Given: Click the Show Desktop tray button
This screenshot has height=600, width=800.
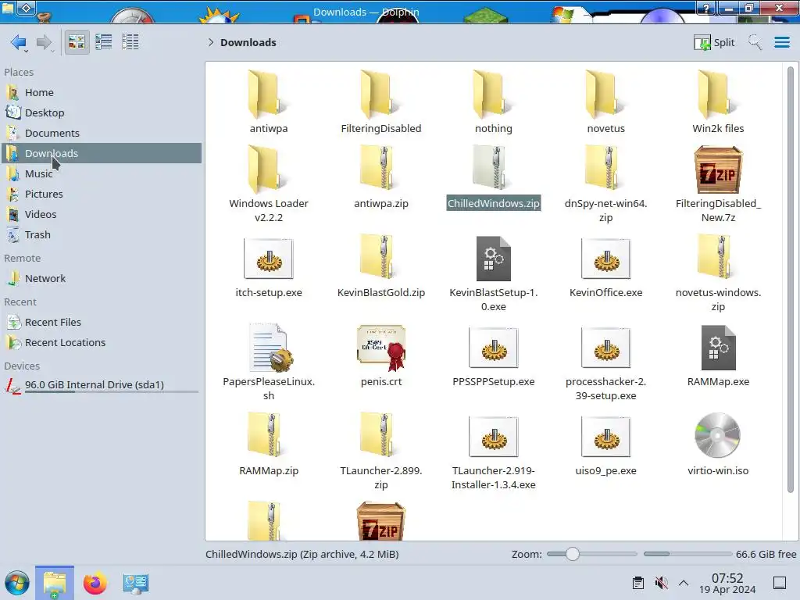Looking at the screenshot, I should pyautogui.click(x=780, y=583).
